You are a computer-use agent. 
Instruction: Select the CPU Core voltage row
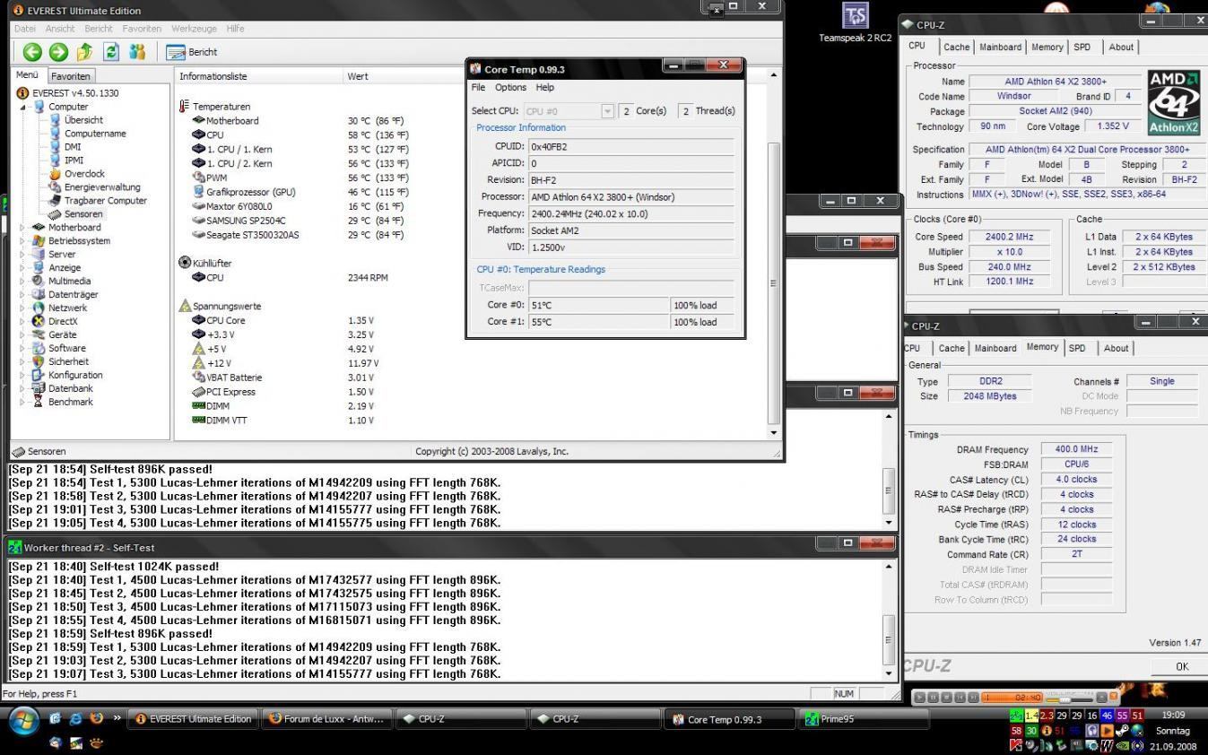click(x=282, y=320)
